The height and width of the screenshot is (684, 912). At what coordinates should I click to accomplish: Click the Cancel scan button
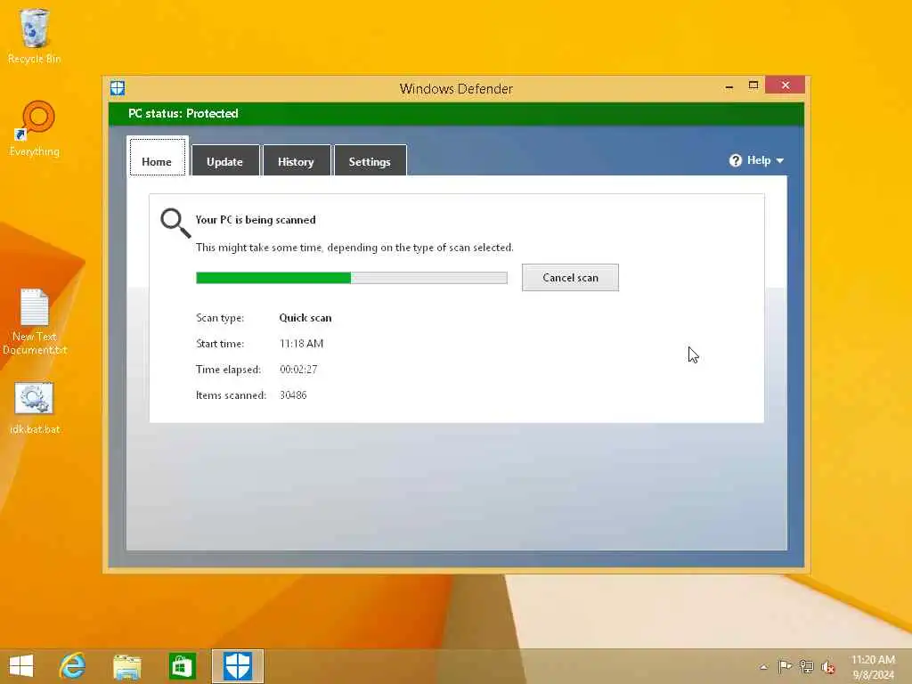[570, 278]
